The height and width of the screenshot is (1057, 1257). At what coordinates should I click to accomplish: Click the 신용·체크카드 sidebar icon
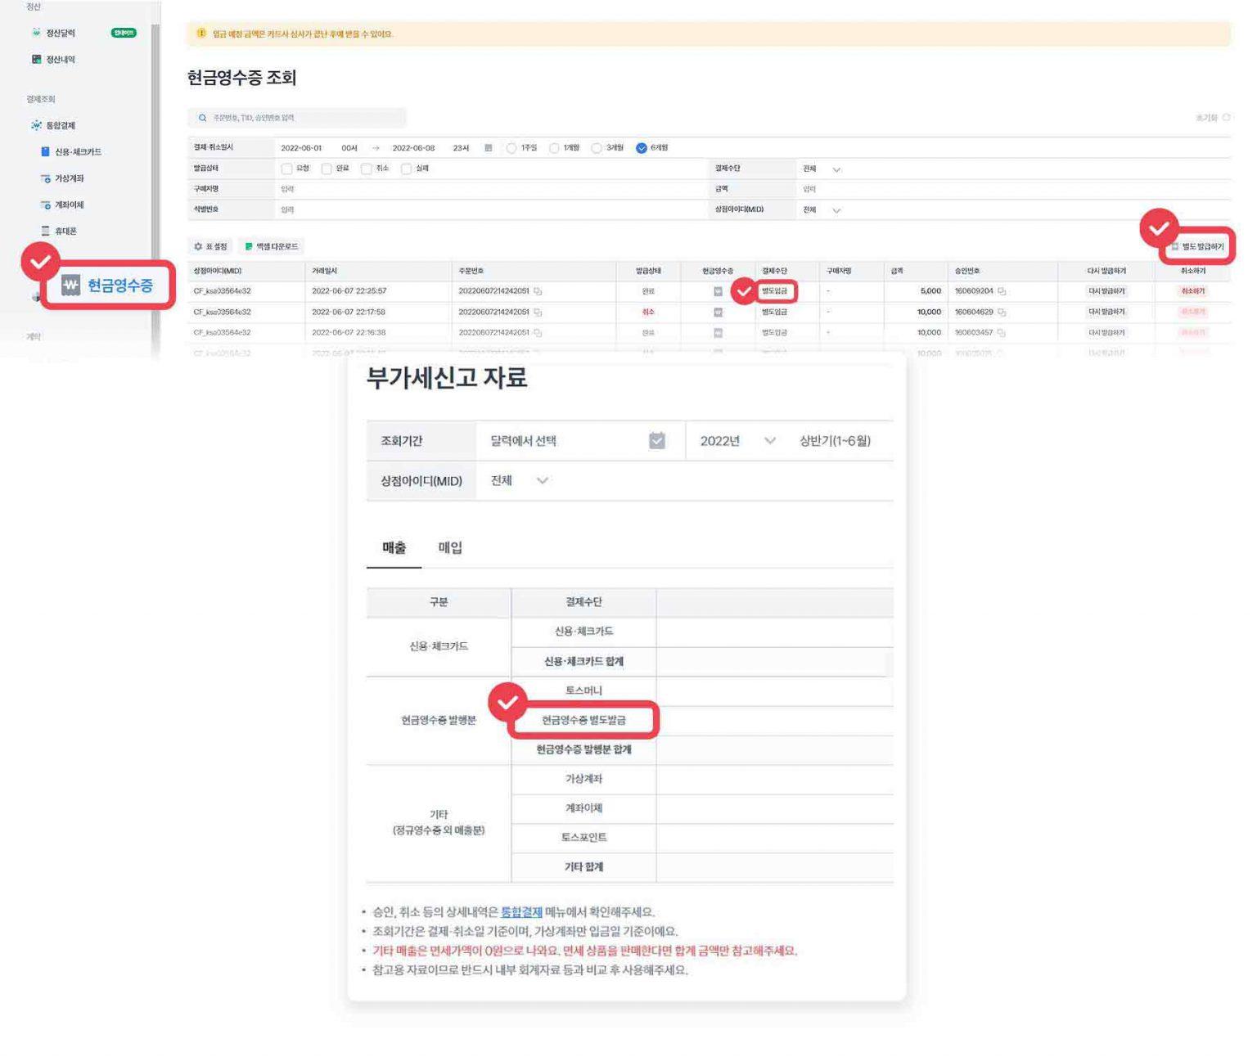(x=45, y=152)
